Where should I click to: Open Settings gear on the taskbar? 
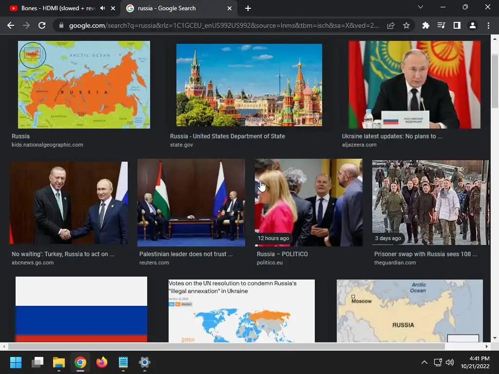click(x=144, y=362)
